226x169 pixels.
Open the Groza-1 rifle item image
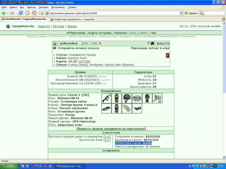pyautogui.click(x=106, y=98)
